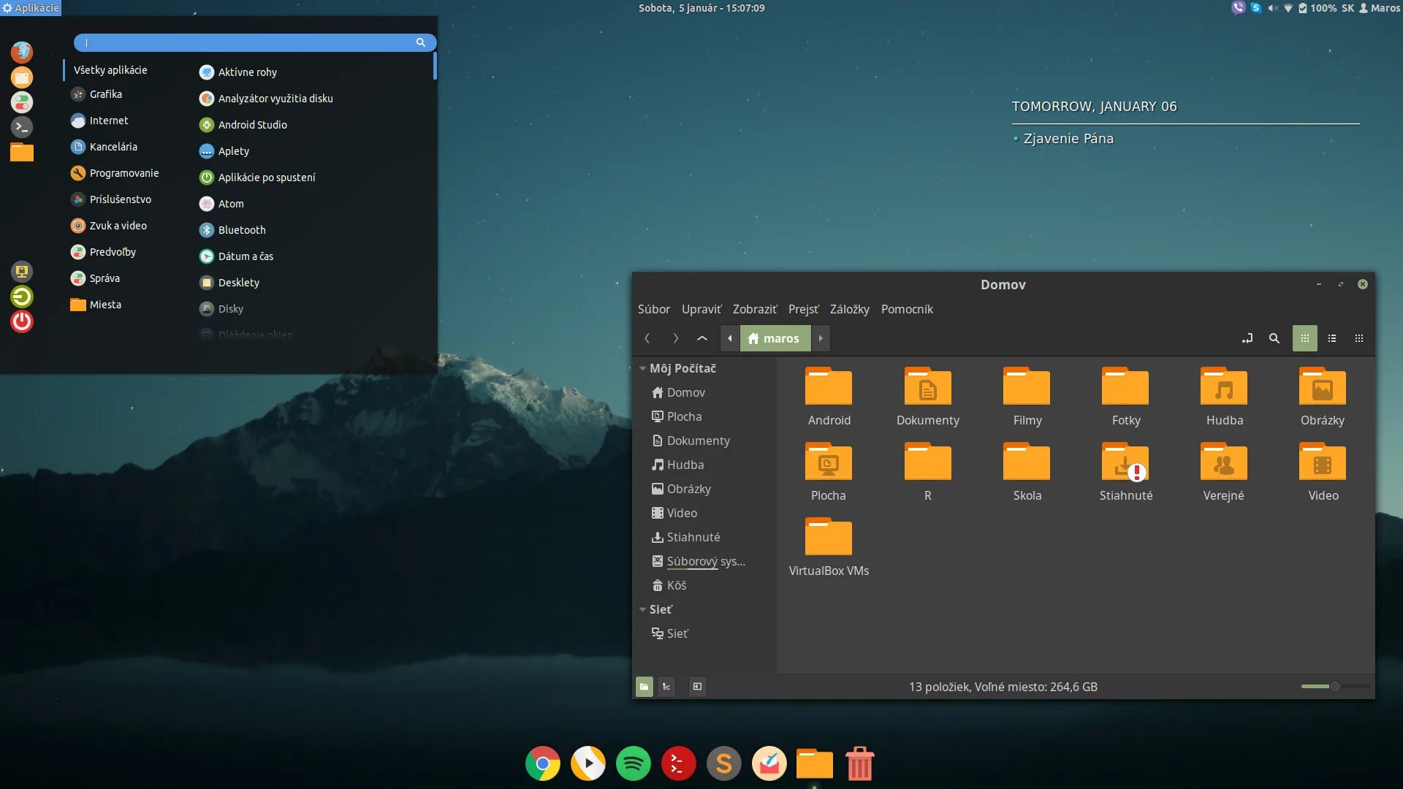Open terminal icon in menu favorites
1403x789 pixels.
(22, 127)
